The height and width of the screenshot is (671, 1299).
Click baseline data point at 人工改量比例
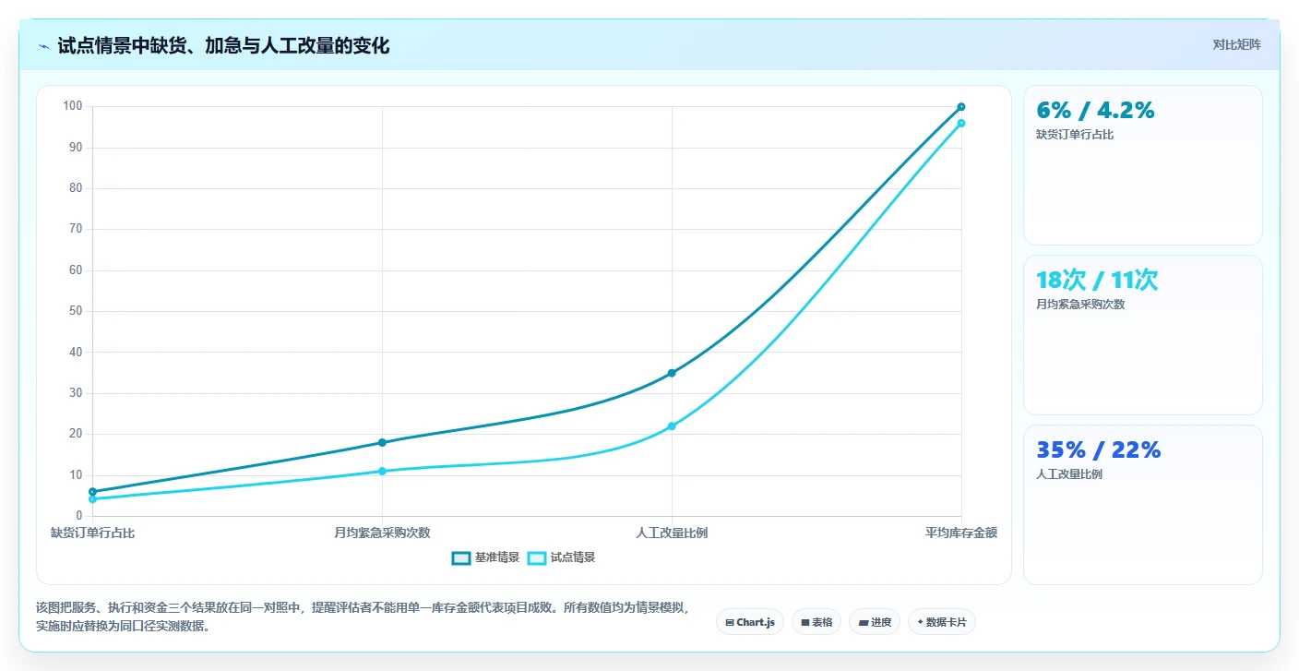point(672,373)
